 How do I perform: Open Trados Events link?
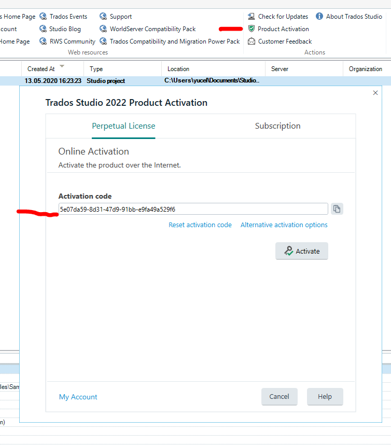pos(68,17)
